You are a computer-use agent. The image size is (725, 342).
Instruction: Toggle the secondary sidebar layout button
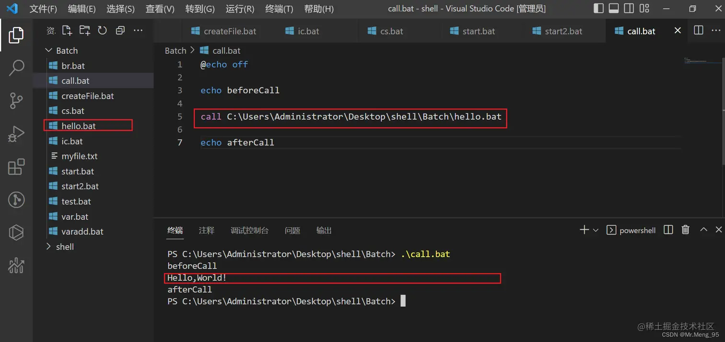[629, 9]
